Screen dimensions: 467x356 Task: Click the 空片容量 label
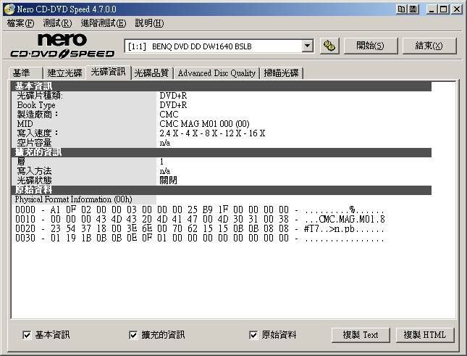coord(34,143)
